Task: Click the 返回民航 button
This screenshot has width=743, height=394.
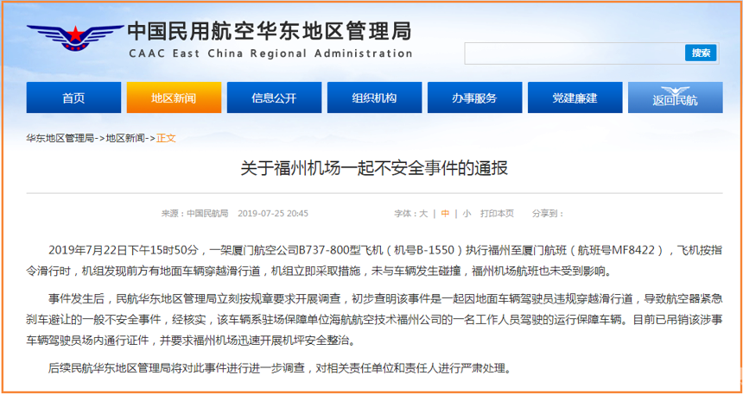Action: (x=676, y=97)
